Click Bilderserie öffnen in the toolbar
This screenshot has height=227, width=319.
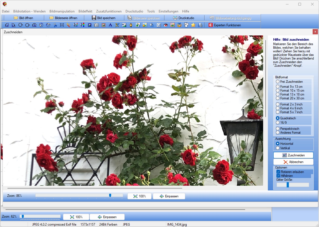click(x=63, y=18)
